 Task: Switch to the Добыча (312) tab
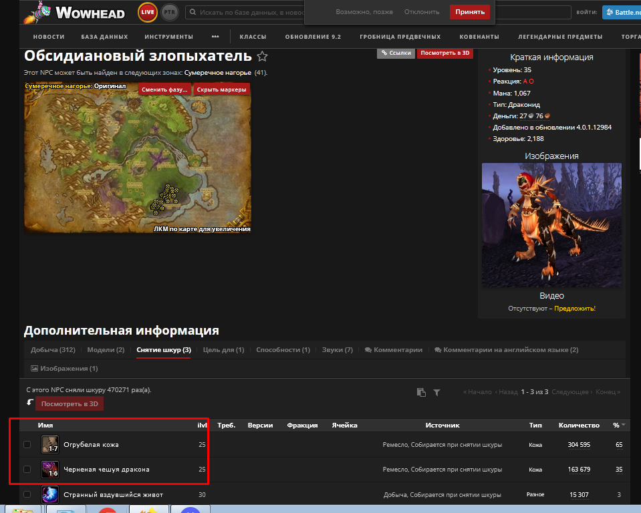click(53, 350)
